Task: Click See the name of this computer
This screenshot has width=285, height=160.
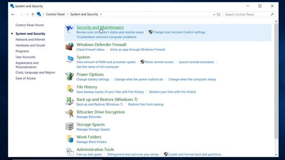Action: pos(98,67)
